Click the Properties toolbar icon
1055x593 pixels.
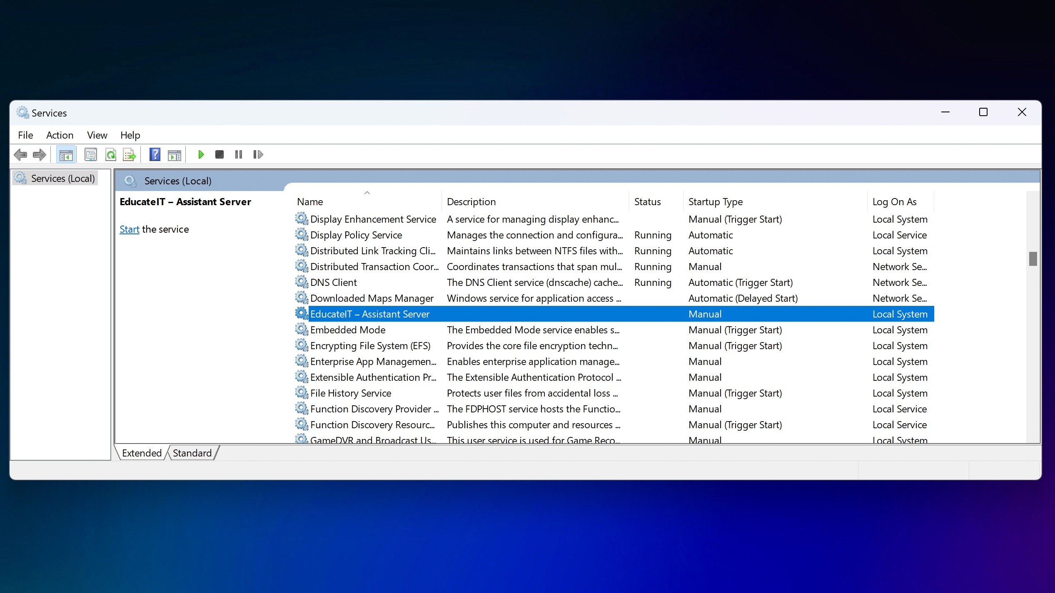coord(91,155)
